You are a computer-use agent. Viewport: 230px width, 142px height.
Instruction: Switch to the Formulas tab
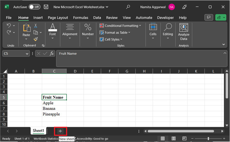(80, 18)
